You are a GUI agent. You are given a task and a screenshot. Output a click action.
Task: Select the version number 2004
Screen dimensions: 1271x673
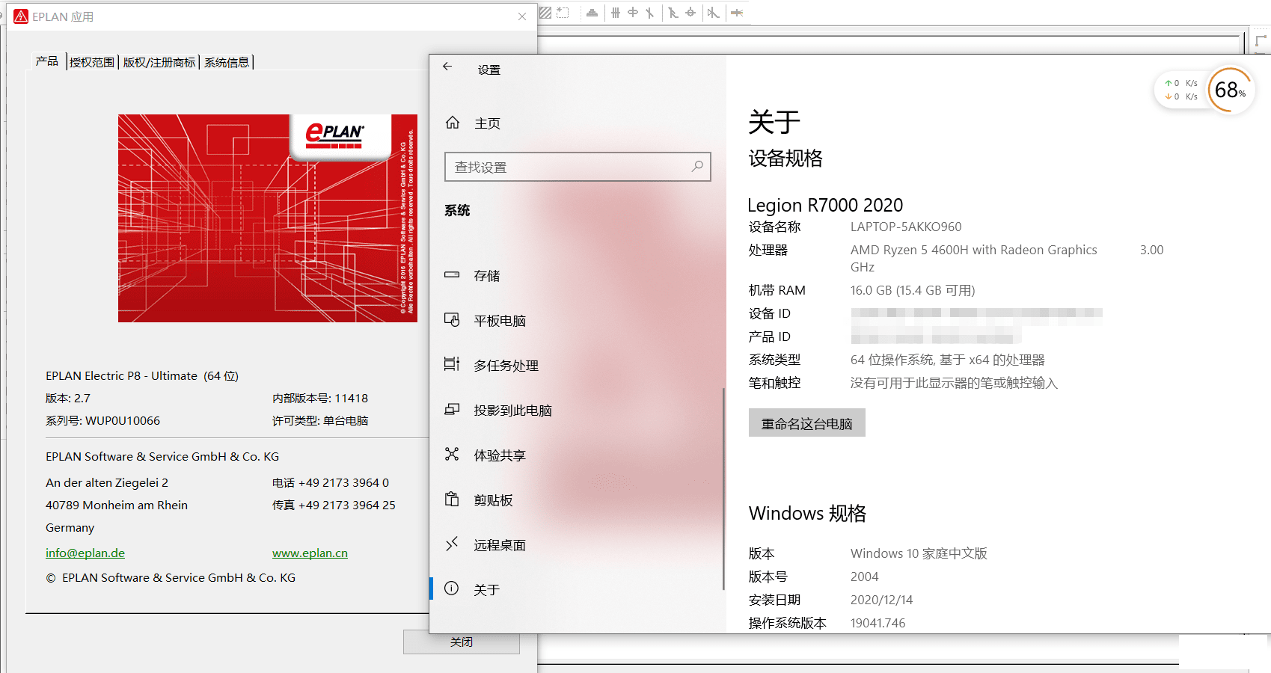(865, 577)
